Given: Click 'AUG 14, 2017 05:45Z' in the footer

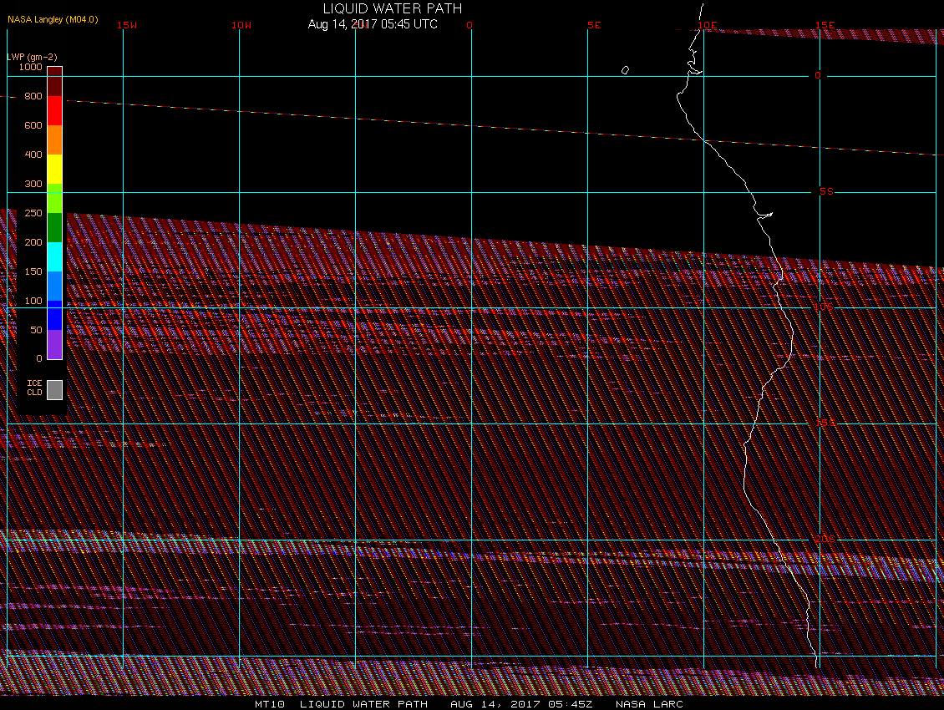Looking at the screenshot, I should (521, 704).
